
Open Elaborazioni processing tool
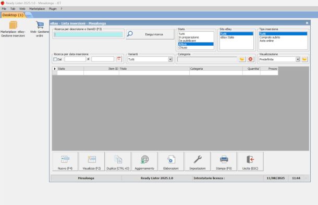pos(171,161)
